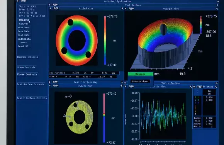
Task: Open the lower Filled Plot window menu box
Action: (50, 86)
